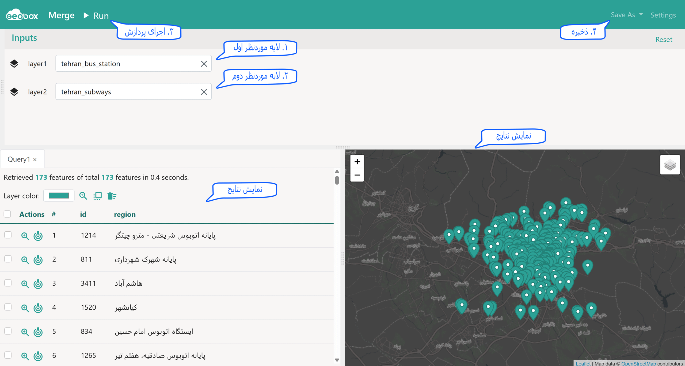Toggle the select-all checkbox in header
This screenshot has height=366, width=685.
point(7,214)
